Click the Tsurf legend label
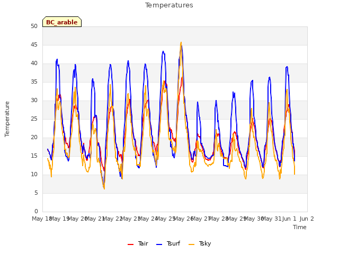Image resolution: width=339 pixels, height=254 pixels. pyautogui.click(x=173, y=243)
